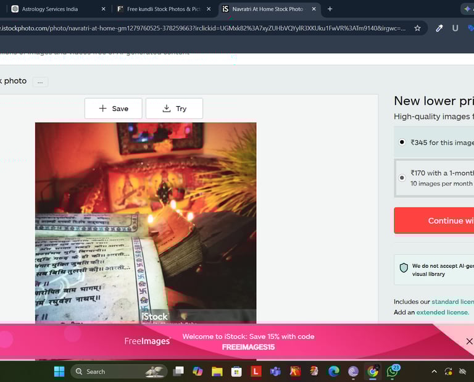
Task: Open Microsoft Store from the taskbar
Action: point(236,372)
